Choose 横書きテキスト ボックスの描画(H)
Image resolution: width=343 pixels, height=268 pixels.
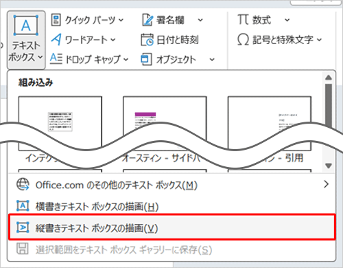click(x=171, y=206)
